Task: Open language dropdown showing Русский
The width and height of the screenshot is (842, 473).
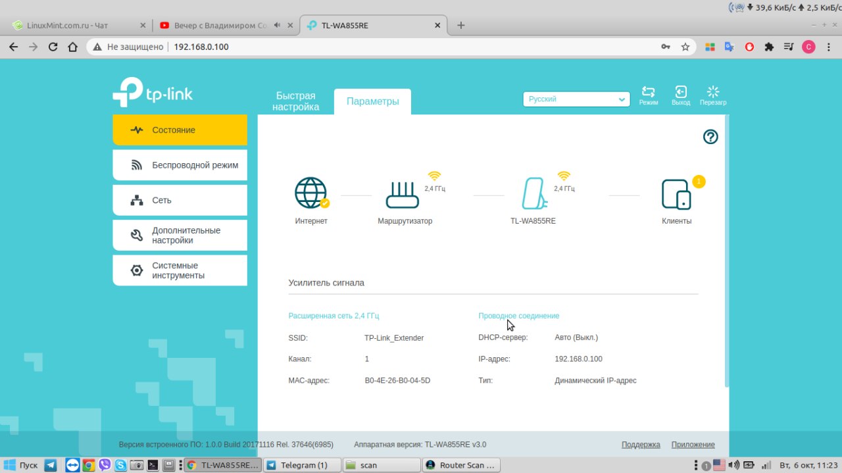Action: point(576,99)
